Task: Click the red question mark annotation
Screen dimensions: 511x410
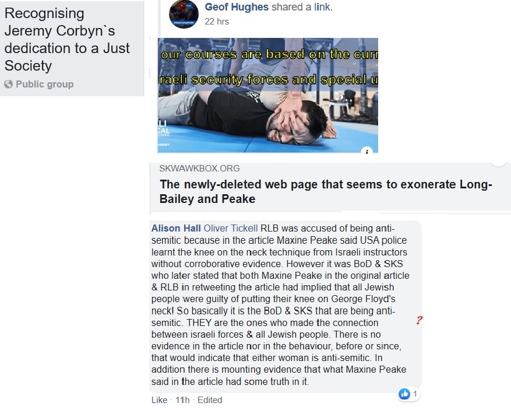Action: (x=419, y=320)
